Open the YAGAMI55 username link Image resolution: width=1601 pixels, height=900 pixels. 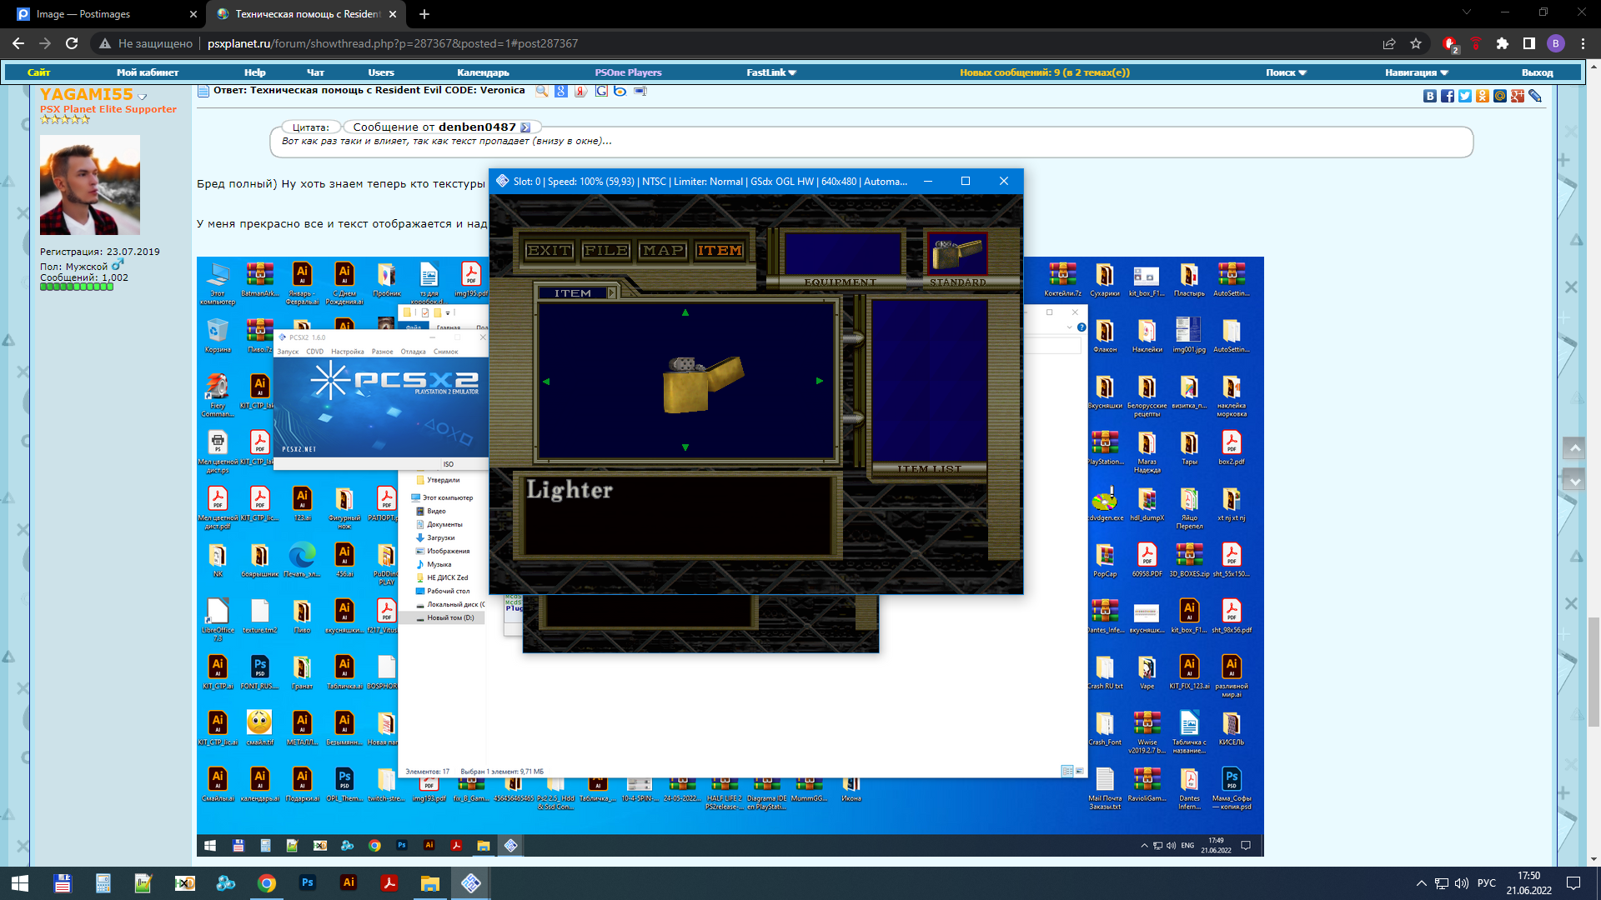(x=87, y=94)
